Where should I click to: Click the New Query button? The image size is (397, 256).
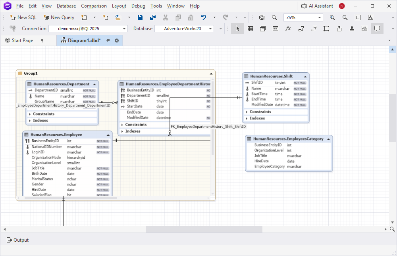[x=59, y=17]
